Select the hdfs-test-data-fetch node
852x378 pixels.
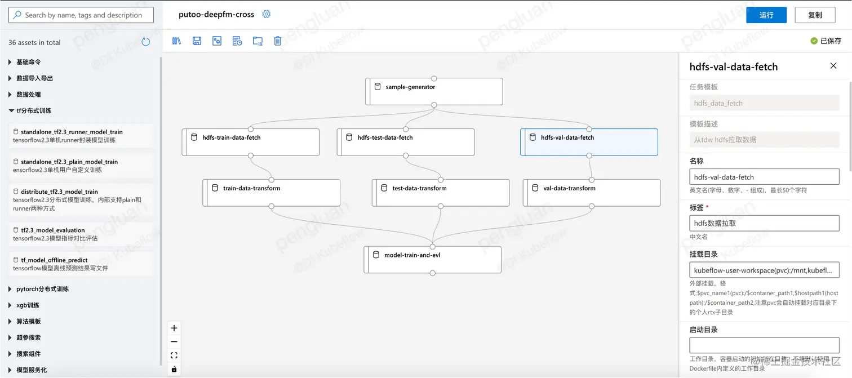click(406, 142)
